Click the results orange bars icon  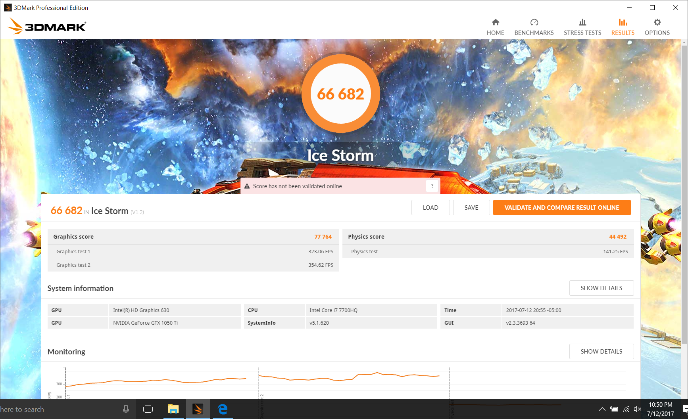(x=623, y=22)
